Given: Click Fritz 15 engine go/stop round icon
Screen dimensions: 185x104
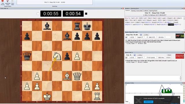Looking at the screenshot, I should [x=135, y=55].
